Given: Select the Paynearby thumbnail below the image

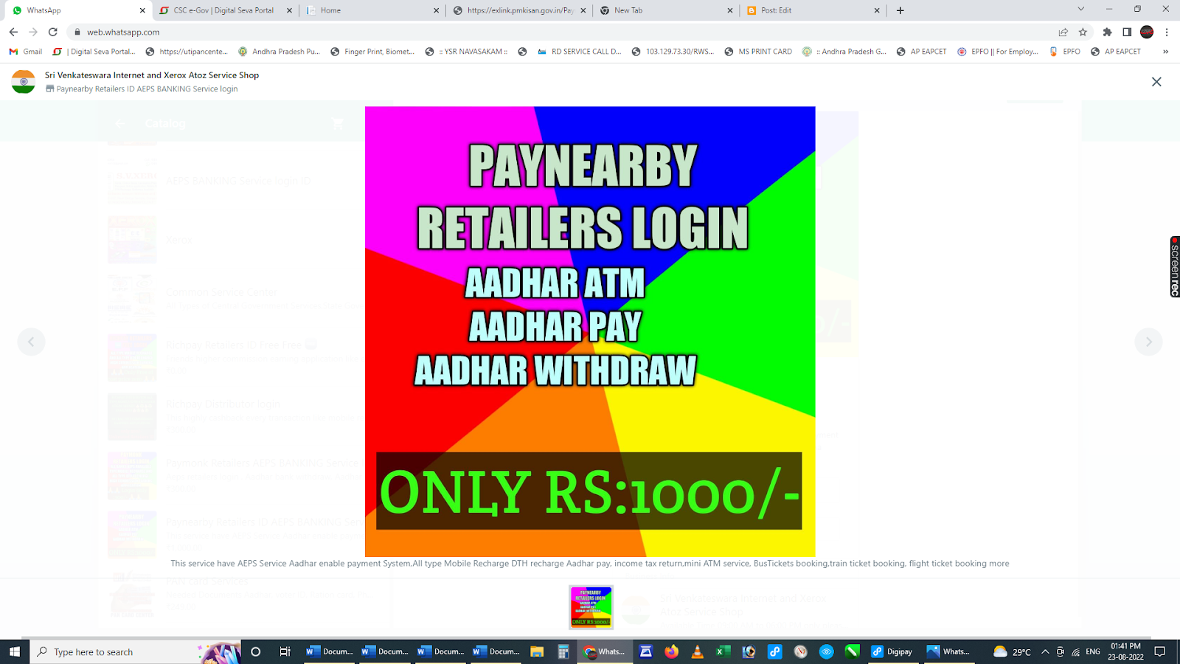Looking at the screenshot, I should point(591,606).
